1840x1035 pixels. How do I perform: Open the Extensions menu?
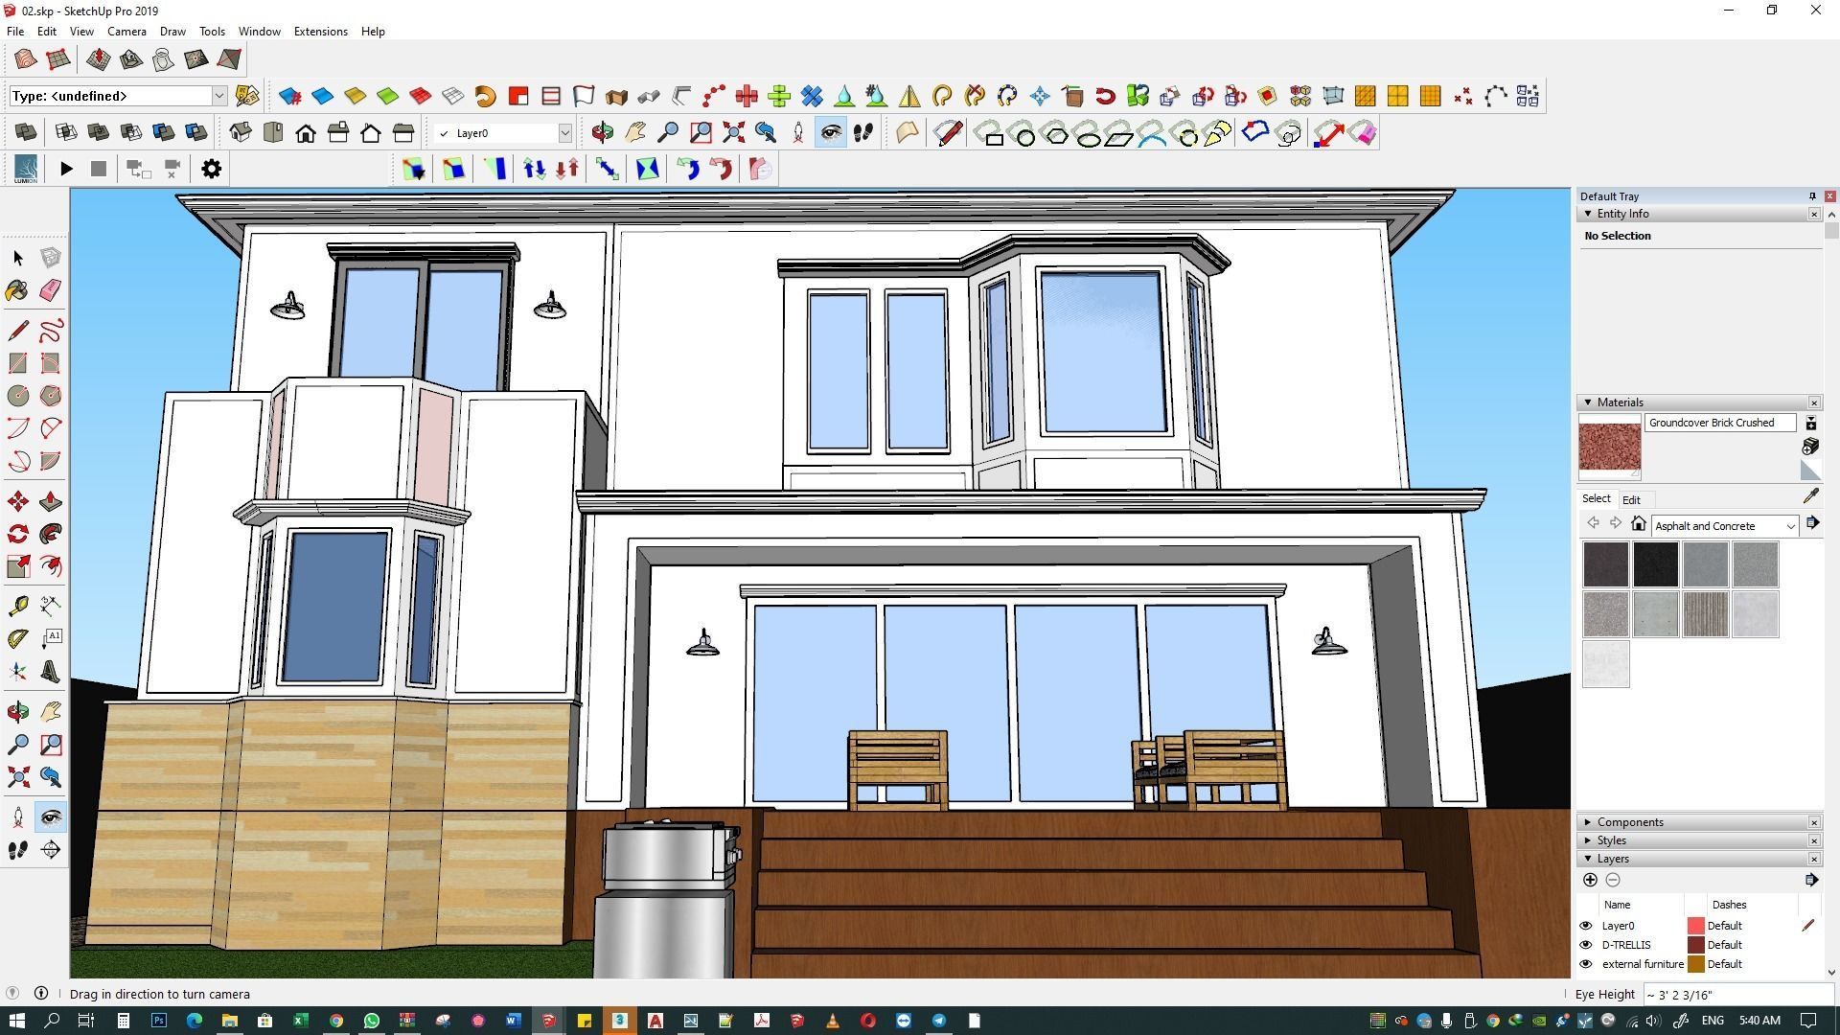[320, 32]
